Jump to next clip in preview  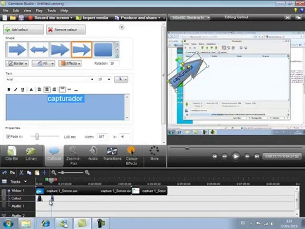coord(257,156)
